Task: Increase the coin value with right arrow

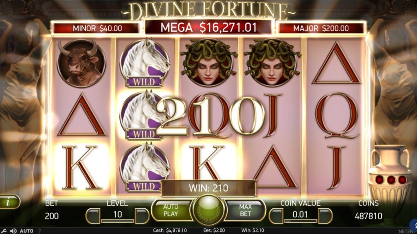Action: (325, 215)
